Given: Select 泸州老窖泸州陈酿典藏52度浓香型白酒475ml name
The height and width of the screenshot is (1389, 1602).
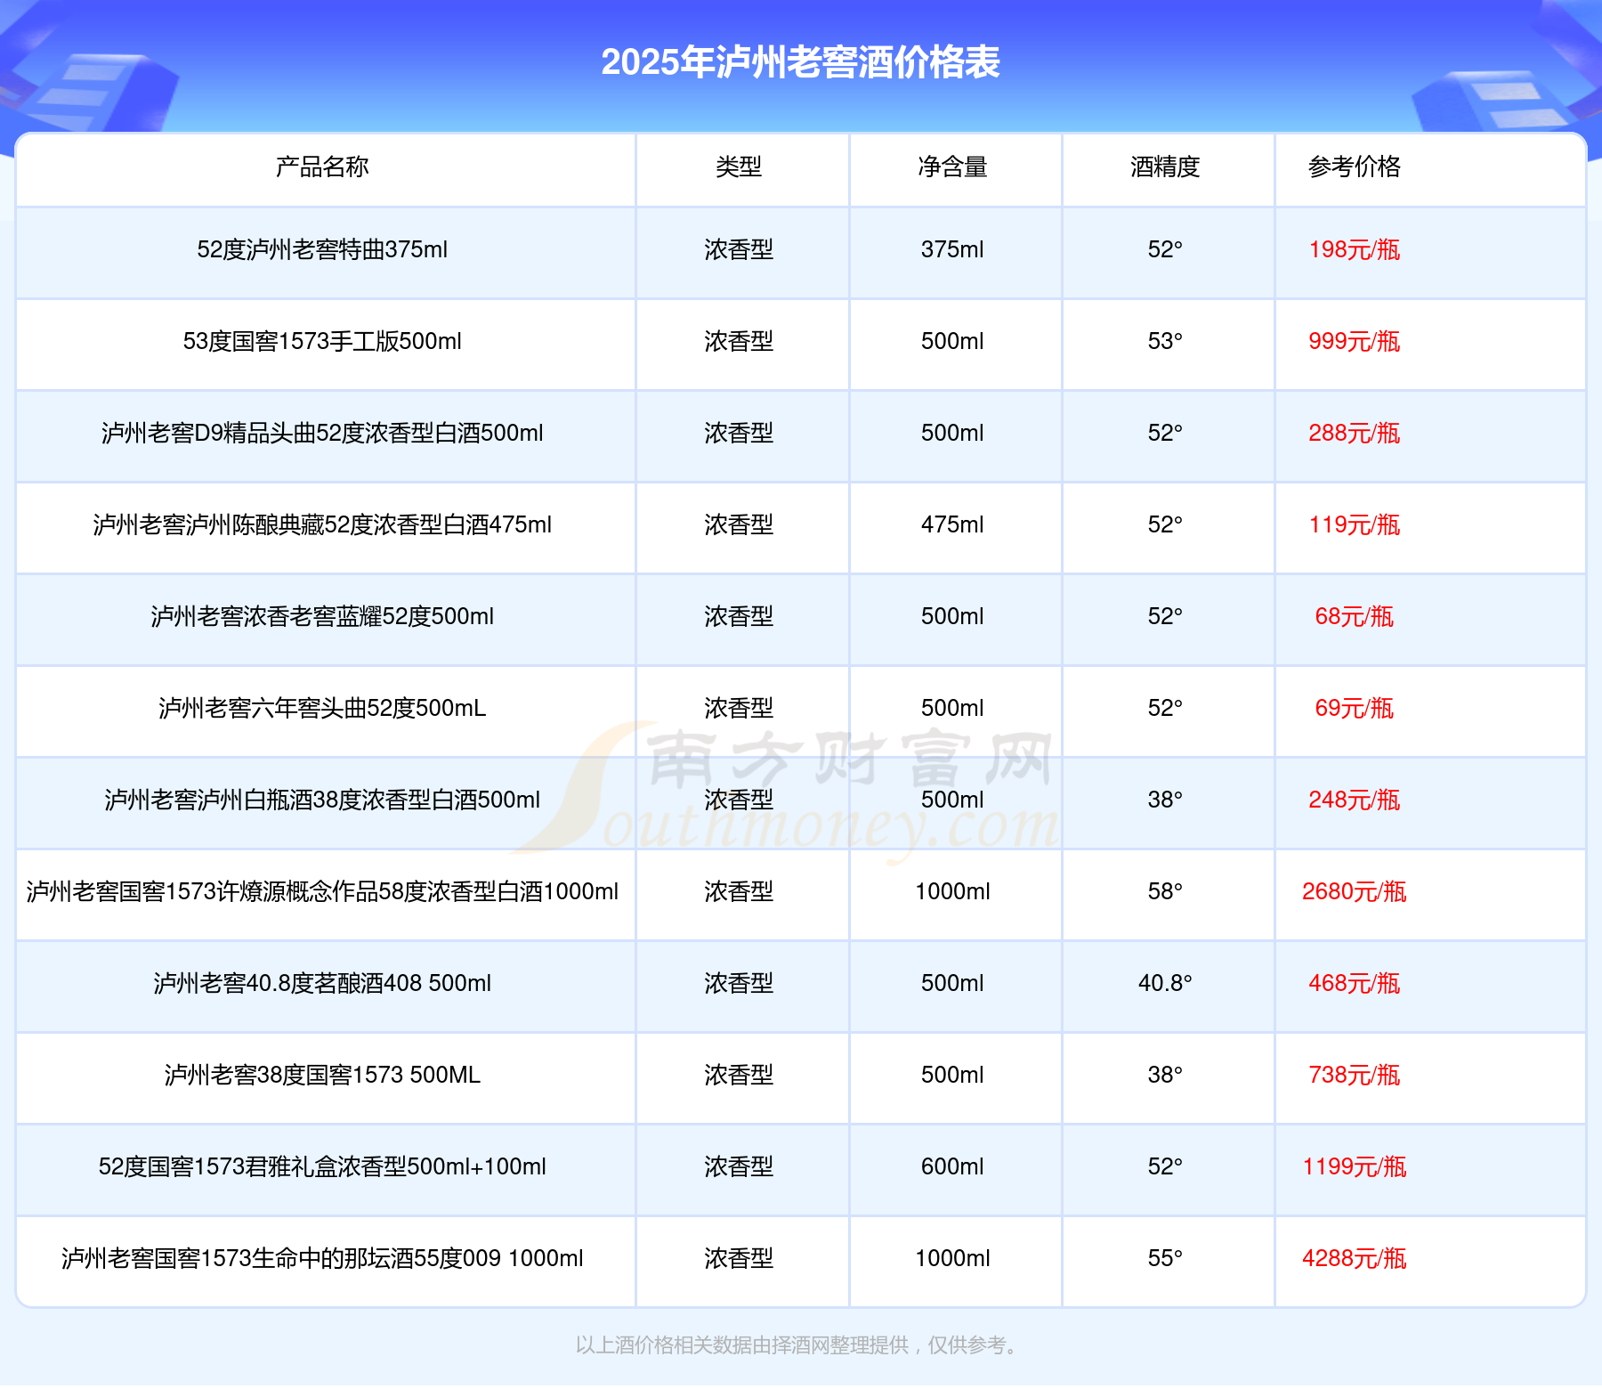Looking at the screenshot, I should pos(322,524).
